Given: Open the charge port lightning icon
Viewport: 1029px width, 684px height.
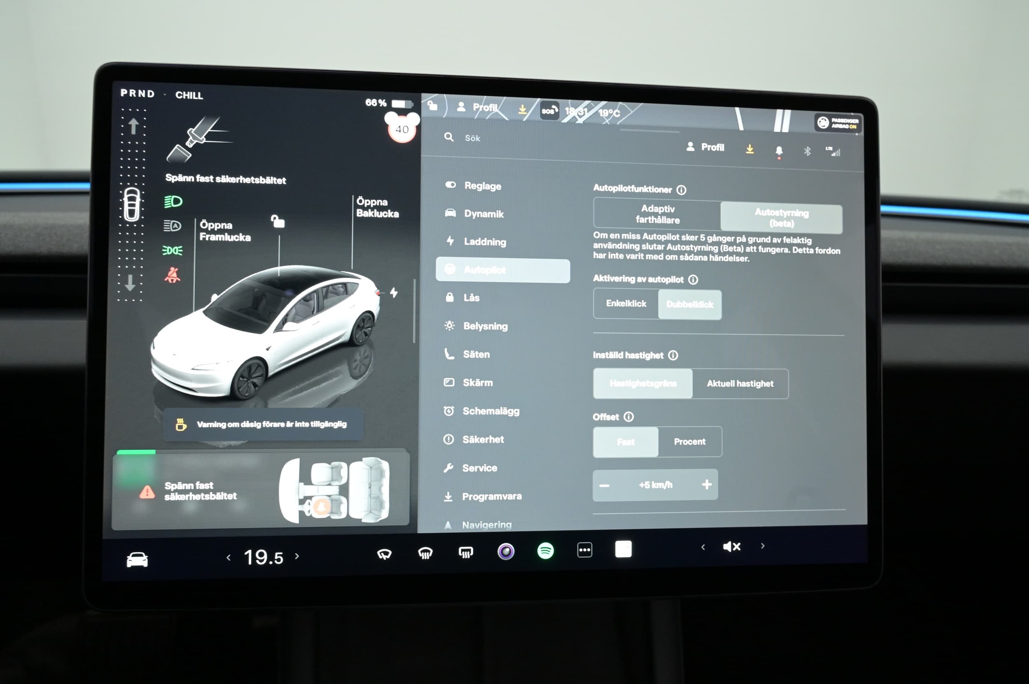Looking at the screenshot, I should coord(394,292).
